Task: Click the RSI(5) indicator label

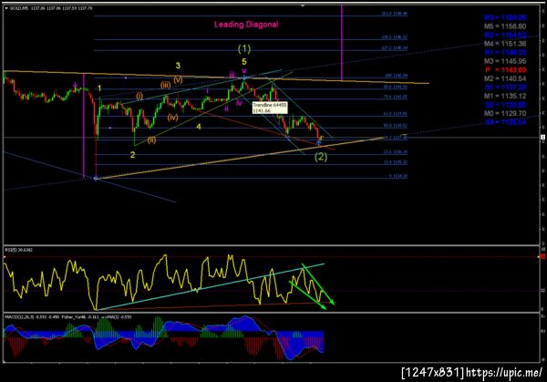Action: pos(18,250)
